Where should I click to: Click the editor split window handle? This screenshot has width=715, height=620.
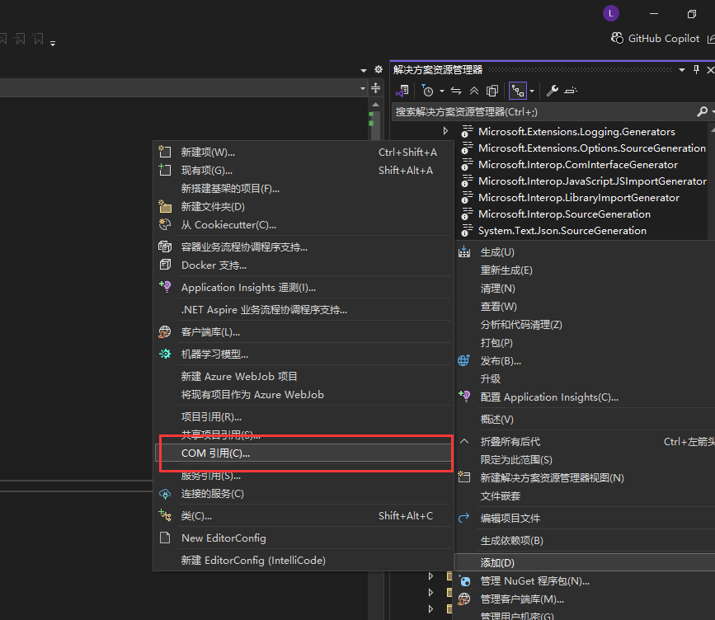pos(376,87)
